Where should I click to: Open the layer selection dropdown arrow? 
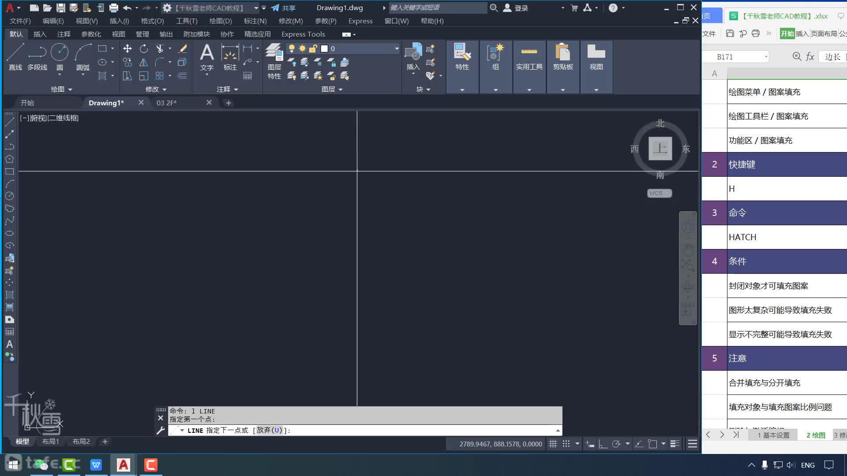click(x=397, y=48)
